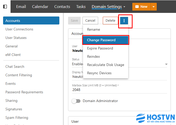
Task: Toggle the sidebar panel icon
Action: pyautogui.click(x=5, y=6)
